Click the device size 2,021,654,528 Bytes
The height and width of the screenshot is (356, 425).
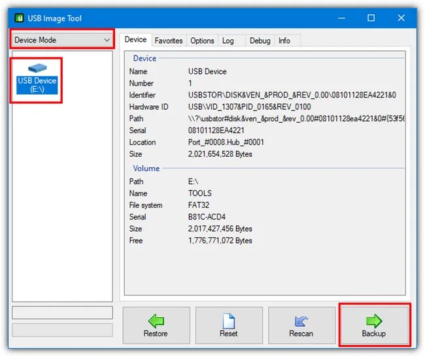tap(220, 154)
